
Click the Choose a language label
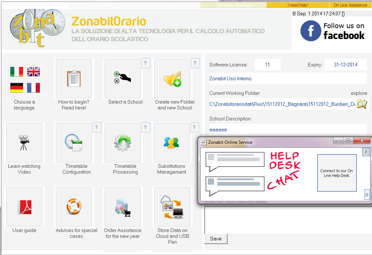point(24,105)
